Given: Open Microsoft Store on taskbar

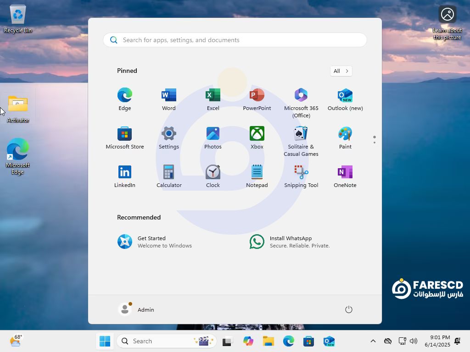Looking at the screenshot, I should (308, 341).
